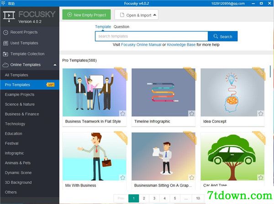This screenshot has height=204, width=274.
Task: Click the account email in title bar
Action: (228, 3)
